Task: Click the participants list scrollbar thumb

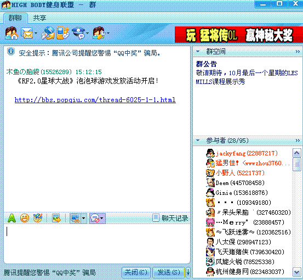Action: pyautogui.click(x=297, y=165)
